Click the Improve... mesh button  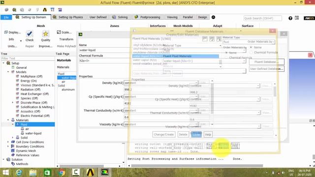pos(46,46)
